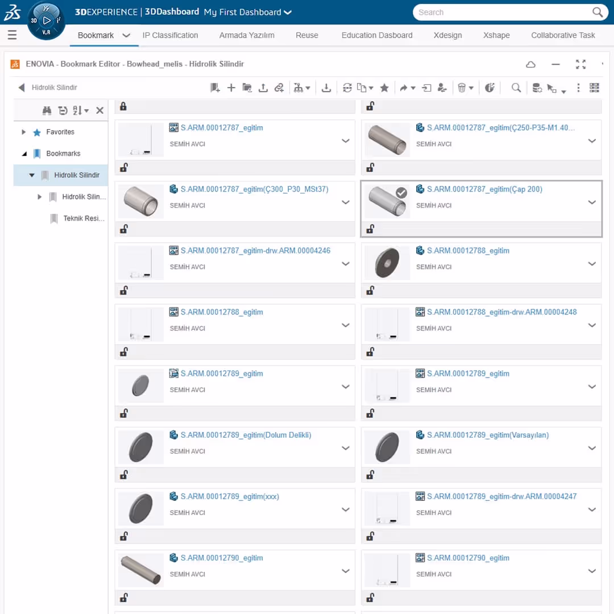Click the pie chart maturity toolbar icon
The width and height of the screenshot is (614, 614).
point(489,88)
